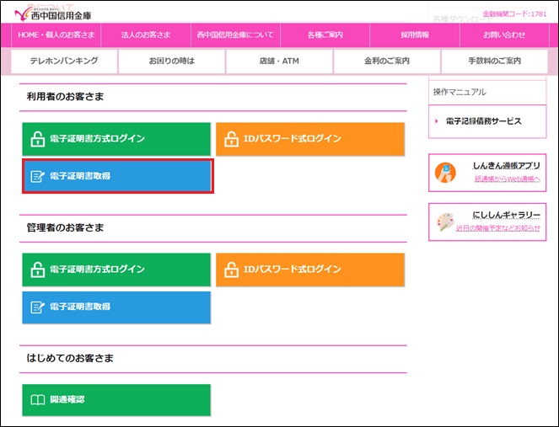The width and height of the screenshot is (559, 427).
Task: Open 電子記録債務サービス sidebar link
Action: [x=484, y=121]
